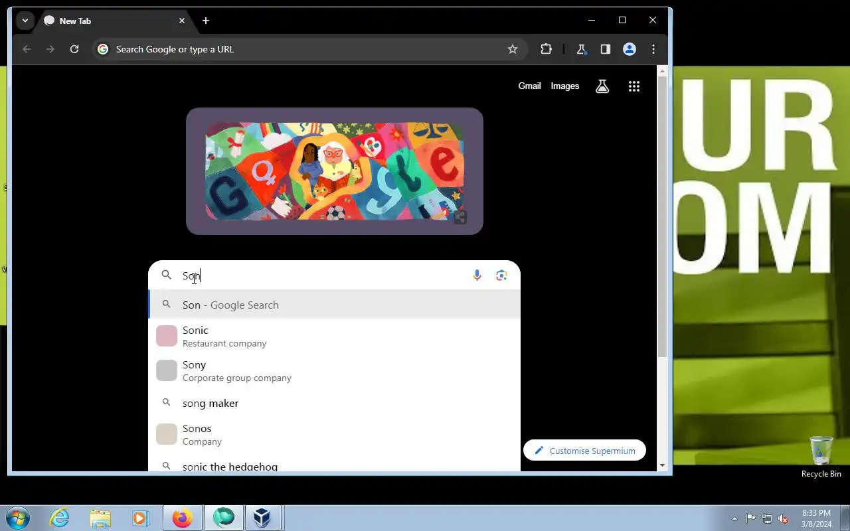850x531 pixels.
Task: Open the three-dot browser menu
Action: (x=653, y=49)
